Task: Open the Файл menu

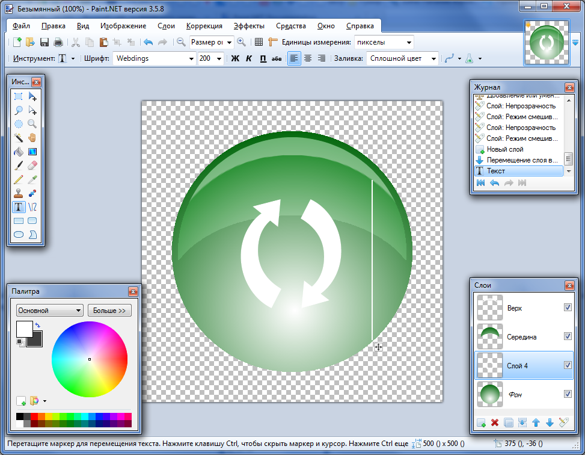Action: (x=21, y=26)
